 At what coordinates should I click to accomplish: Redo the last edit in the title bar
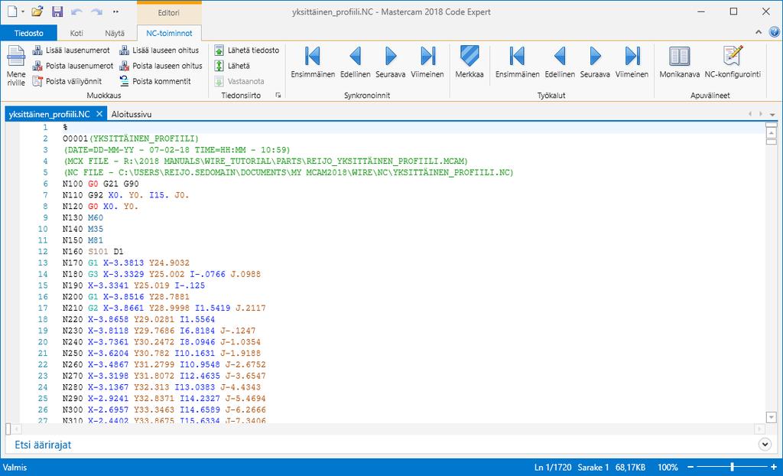[x=96, y=11]
